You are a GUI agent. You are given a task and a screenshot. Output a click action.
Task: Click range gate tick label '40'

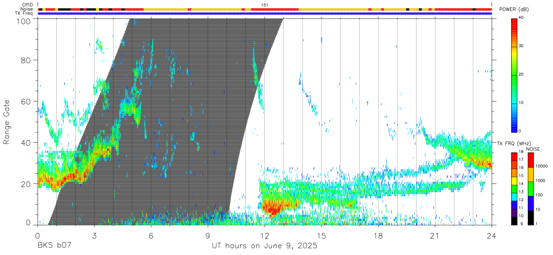(x=27, y=143)
